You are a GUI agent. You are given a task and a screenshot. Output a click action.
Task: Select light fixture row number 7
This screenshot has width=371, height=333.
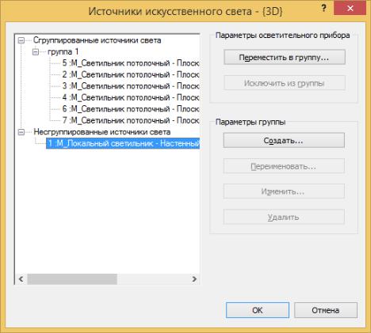131,120
